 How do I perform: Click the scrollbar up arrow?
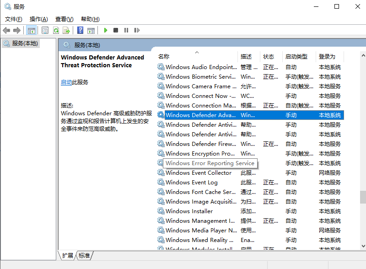click(x=363, y=55)
